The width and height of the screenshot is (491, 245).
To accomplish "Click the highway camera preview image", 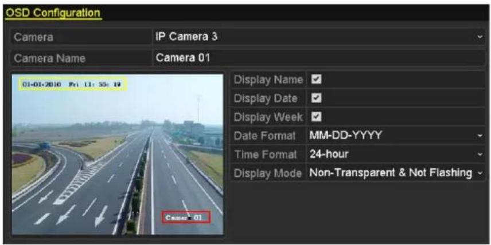I will pos(118,155).
